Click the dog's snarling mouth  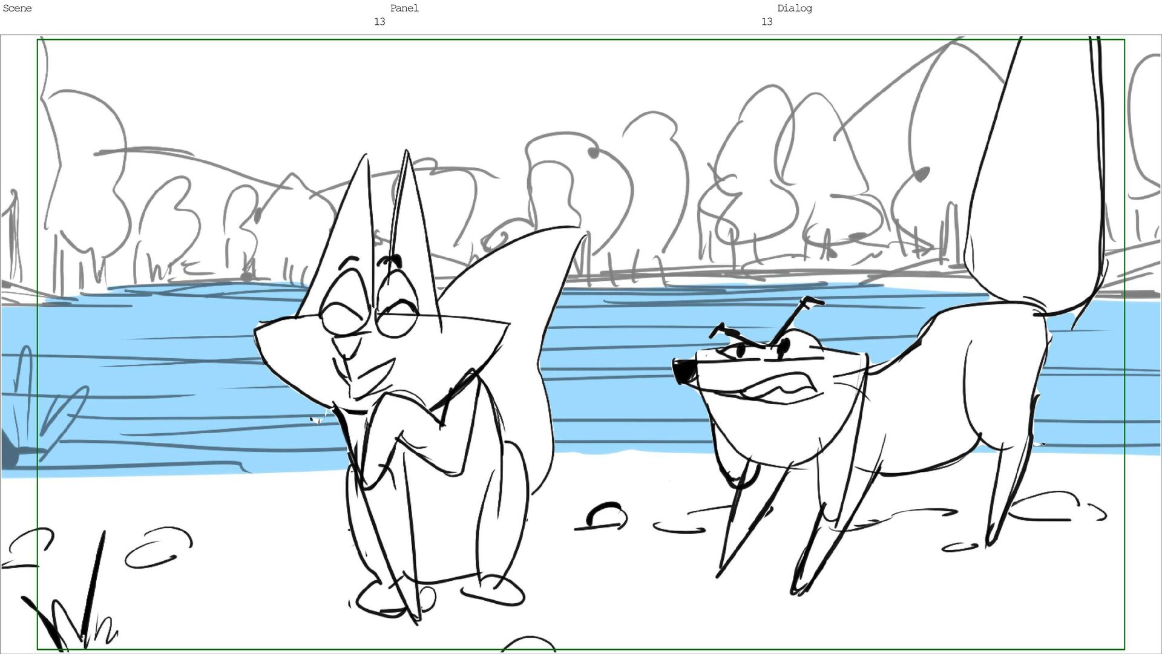tap(781, 387)
